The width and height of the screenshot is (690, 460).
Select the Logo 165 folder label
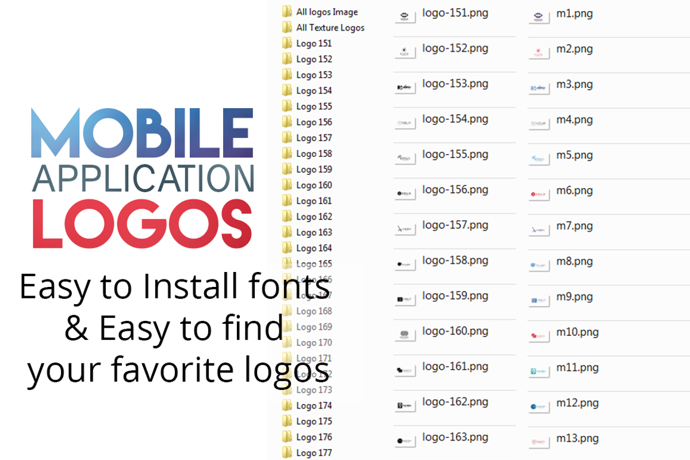tap(314, 264)
